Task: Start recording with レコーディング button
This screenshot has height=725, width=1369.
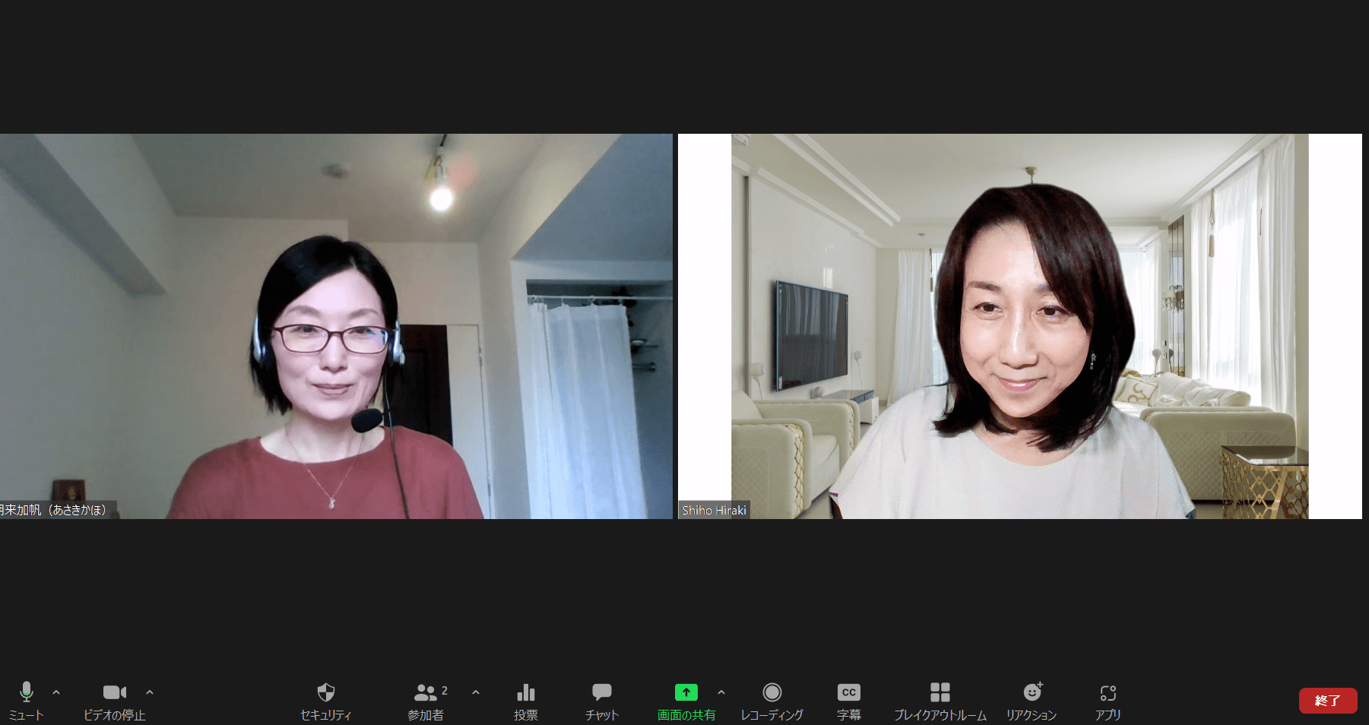Action: 772,692
